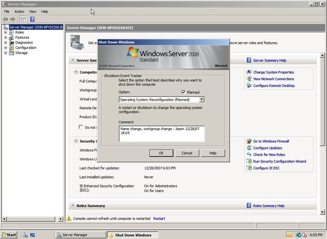327x239 pixels.
Task: Expand the Features tree node
Action: point(5,38)
